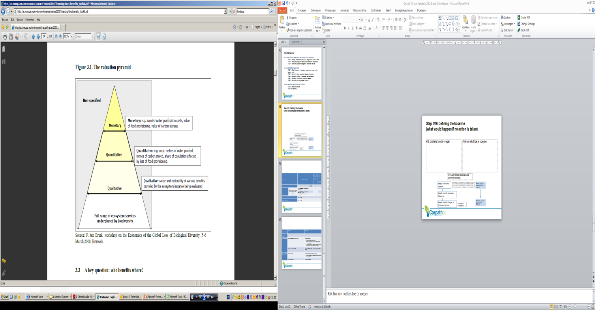
Task: Switch to the Invoegen ribbon tab
Action: 302,10
